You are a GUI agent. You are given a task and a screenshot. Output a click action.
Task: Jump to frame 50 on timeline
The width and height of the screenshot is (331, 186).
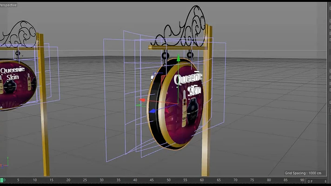click(x=168, y=180)
